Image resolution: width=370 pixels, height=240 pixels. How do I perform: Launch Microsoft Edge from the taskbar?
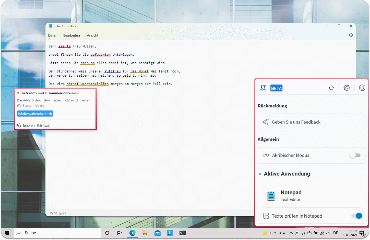132,233
